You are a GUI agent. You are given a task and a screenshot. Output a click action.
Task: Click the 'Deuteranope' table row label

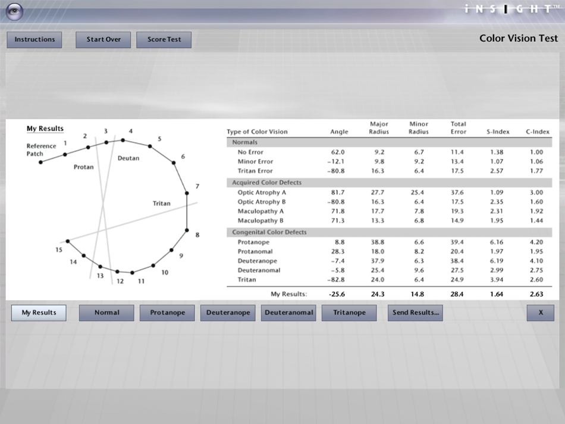pyautogui.click(x=258, y=261)
